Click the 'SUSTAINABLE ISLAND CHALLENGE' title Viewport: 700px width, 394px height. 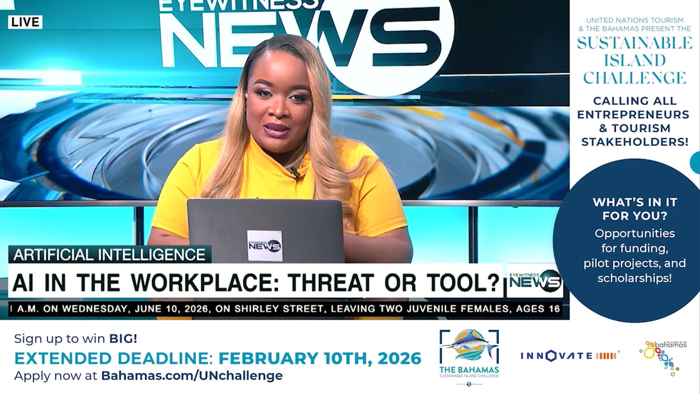(634, 60)
